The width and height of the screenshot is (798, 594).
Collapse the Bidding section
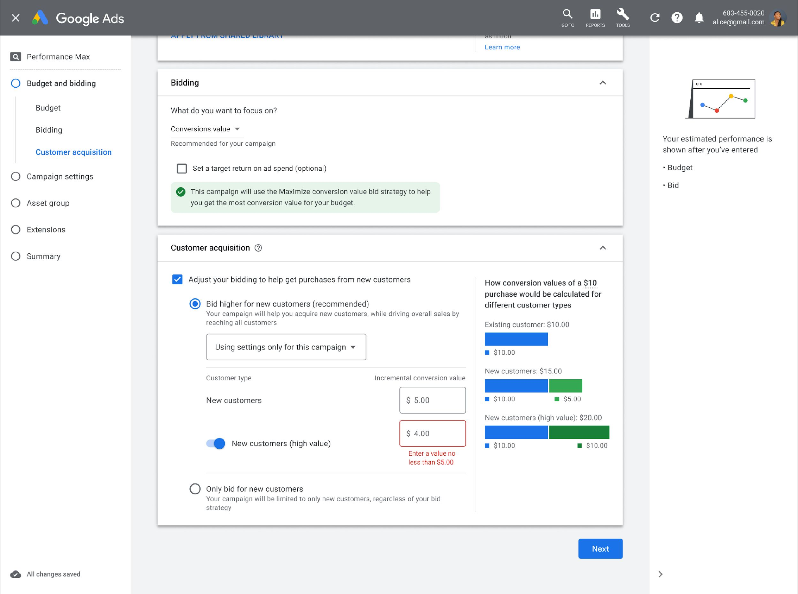[603, 83]
